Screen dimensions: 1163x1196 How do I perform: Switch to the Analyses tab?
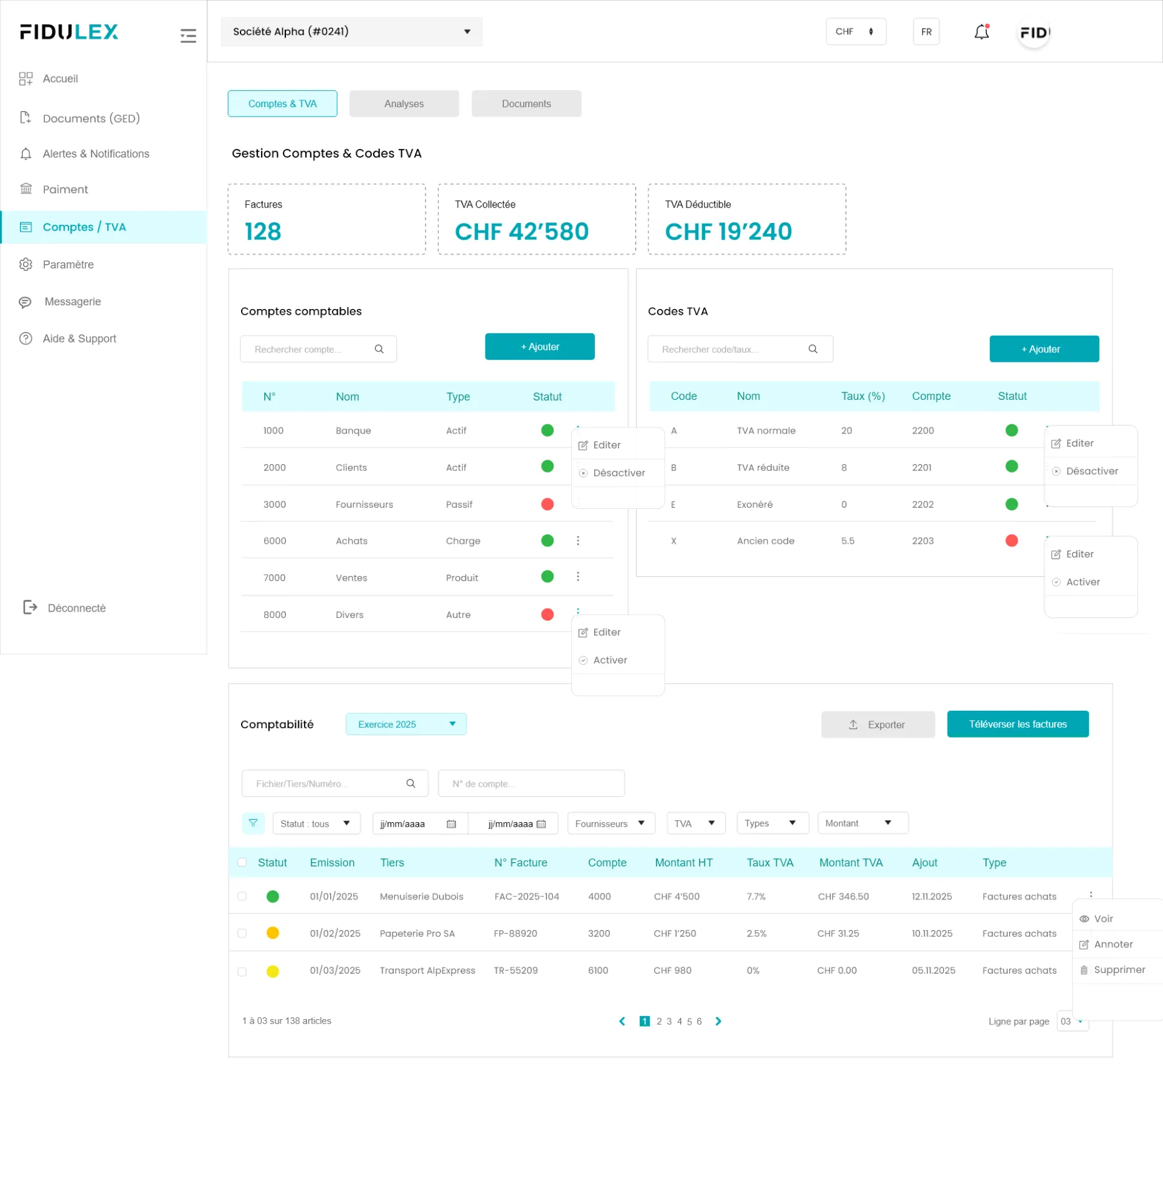pyautogui.click(x=404, y=103)
